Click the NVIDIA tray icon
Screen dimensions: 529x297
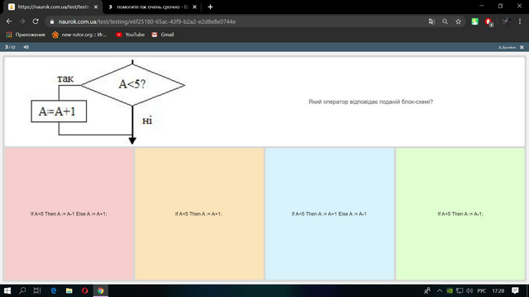(x=450, y=290)
